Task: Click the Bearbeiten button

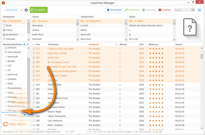Action: pyautogui.click(x=132, y=10)
